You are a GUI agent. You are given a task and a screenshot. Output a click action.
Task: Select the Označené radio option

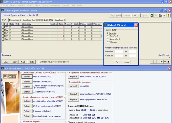pyautogui.click(x=108, y=36)
